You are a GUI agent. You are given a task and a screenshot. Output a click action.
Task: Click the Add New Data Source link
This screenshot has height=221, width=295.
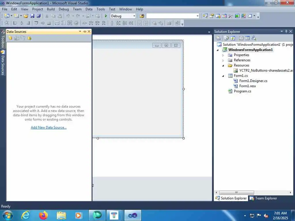point(48,127)
